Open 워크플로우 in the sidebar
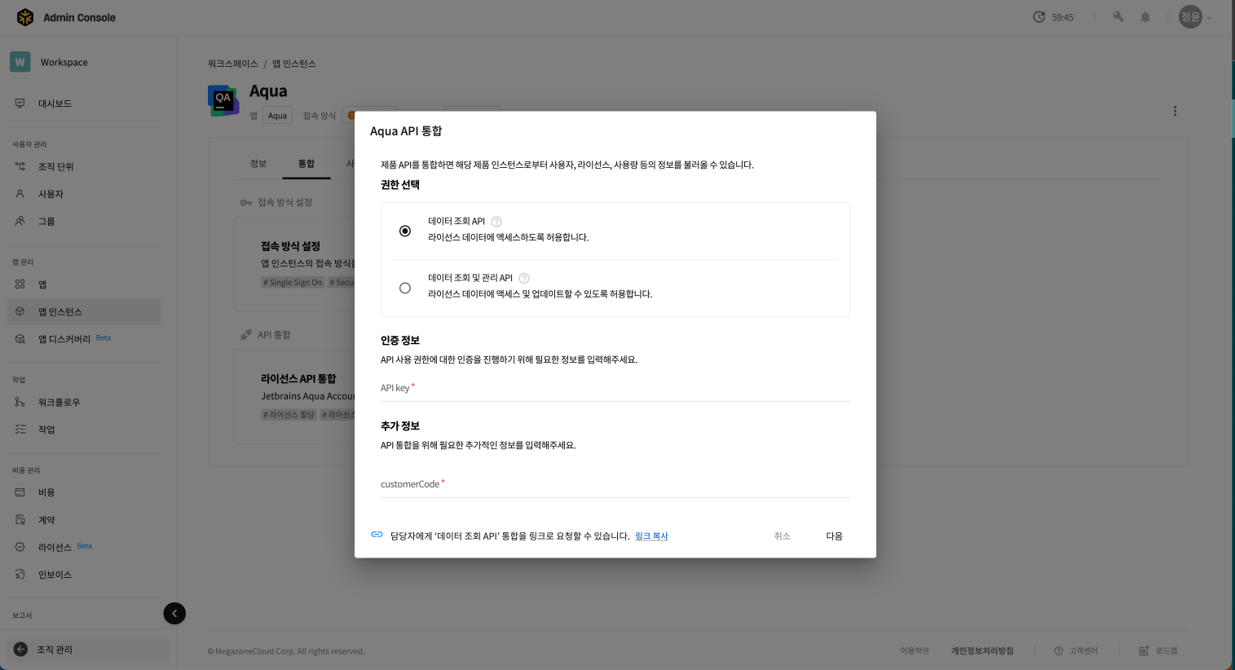This screenshot has width=1235, height=670. pyautogui.click(x=59, y=402)
